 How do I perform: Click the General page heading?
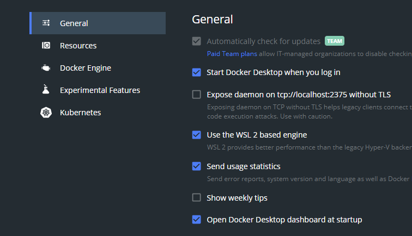point(213,20)
